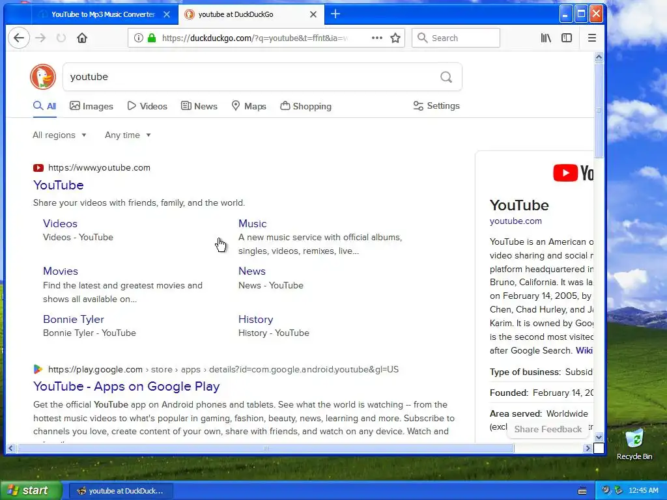The height and width of the screenshot is (500, 667).
Task: Open the History sitelink
Action: [255, 319]
